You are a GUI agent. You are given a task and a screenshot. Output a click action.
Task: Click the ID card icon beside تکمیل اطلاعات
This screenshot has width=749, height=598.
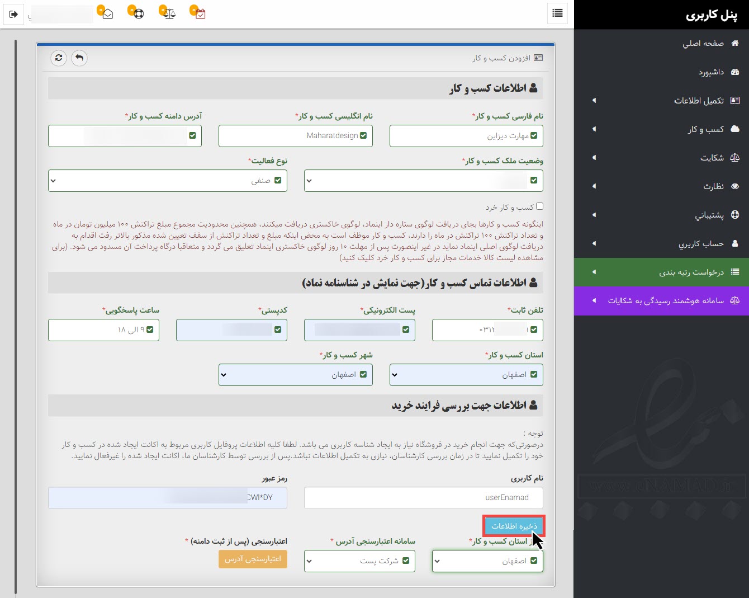coord(735,100)
